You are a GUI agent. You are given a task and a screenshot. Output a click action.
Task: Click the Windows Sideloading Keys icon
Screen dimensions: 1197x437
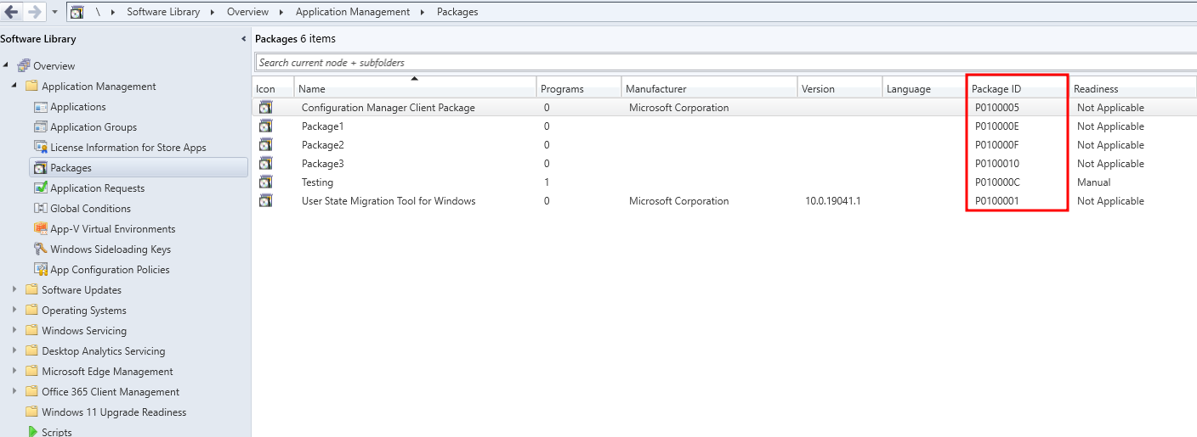pos(41,249)
